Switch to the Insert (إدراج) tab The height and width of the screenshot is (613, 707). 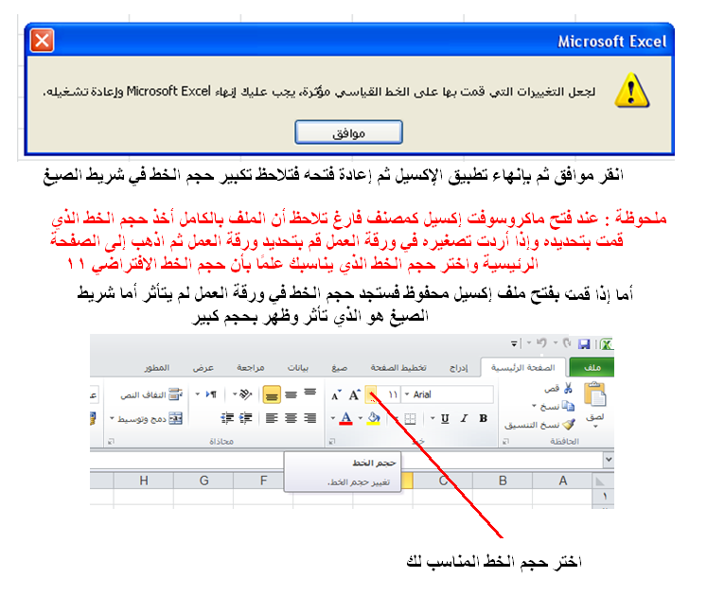459,368
